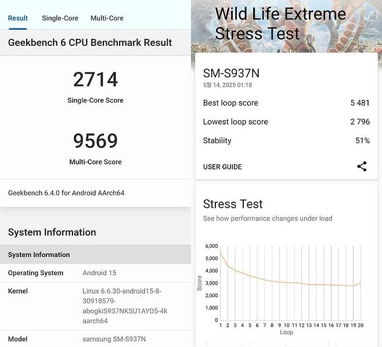Select the 2714 single-core score
The width and height of the screenshot is (382, 347).
pos(95,79)
